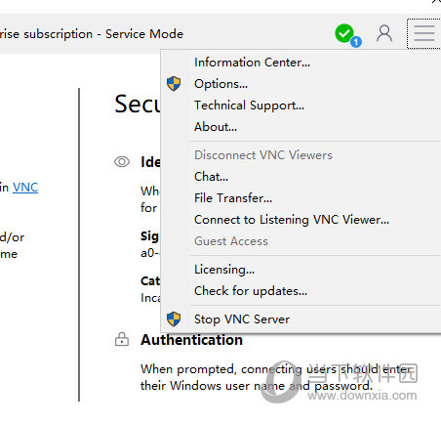441x424 pixels.
Task: Click the Authentication section heading
Action: point(191,340)
